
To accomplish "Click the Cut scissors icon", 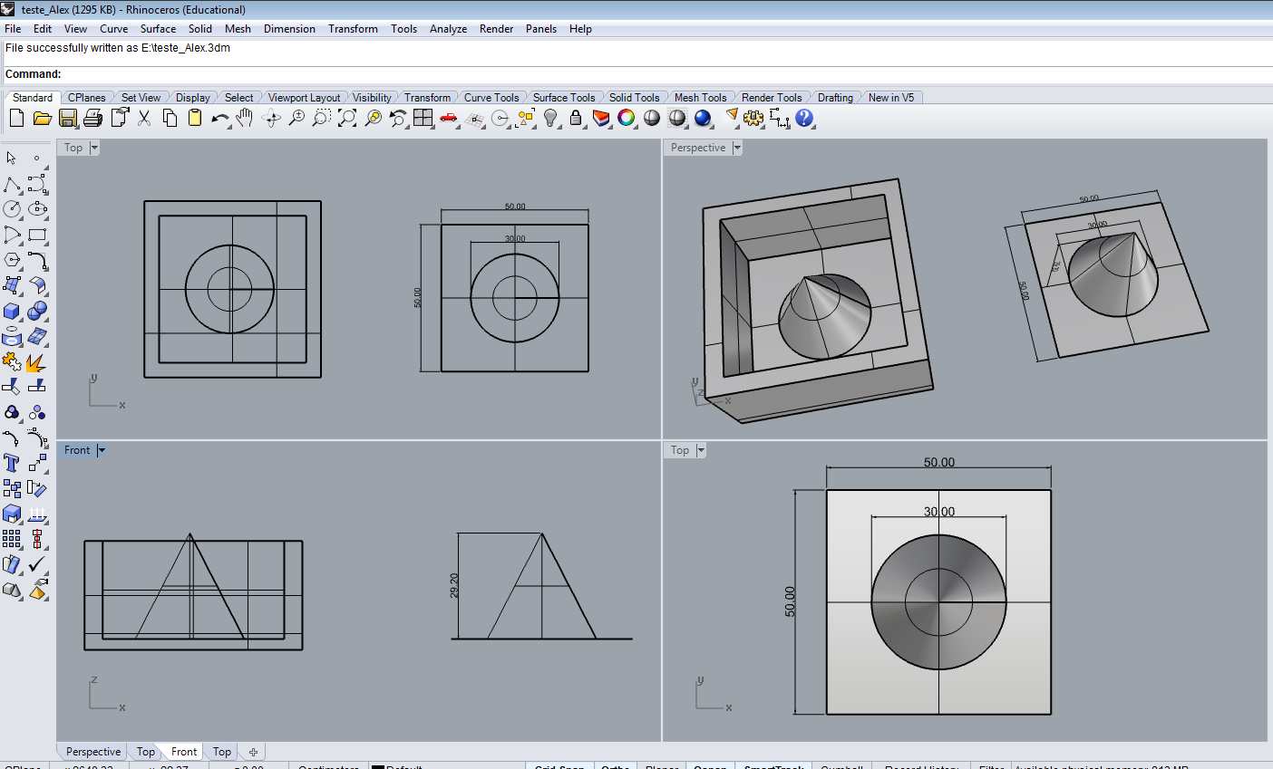I will [144, 118].
